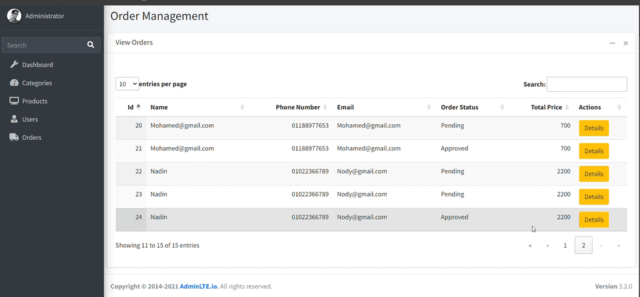Viewport: 640px width, 297px height.
Task: Open Details for order 24
Action: coord(594,220)
